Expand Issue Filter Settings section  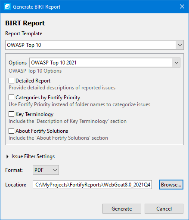click(7, 156)
